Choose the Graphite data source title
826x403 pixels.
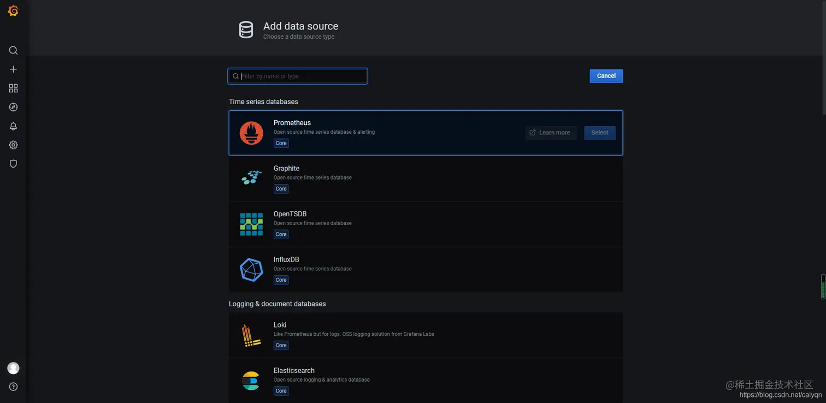286,168
